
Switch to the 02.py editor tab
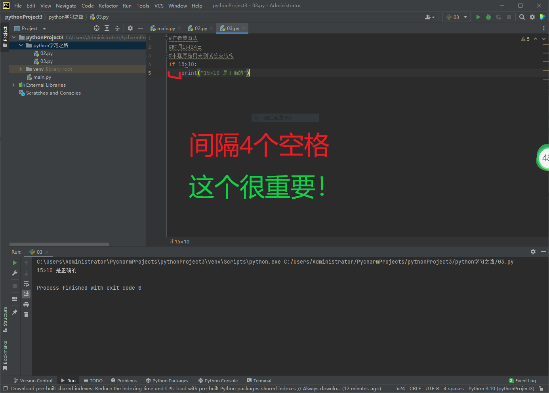(201, 28)
